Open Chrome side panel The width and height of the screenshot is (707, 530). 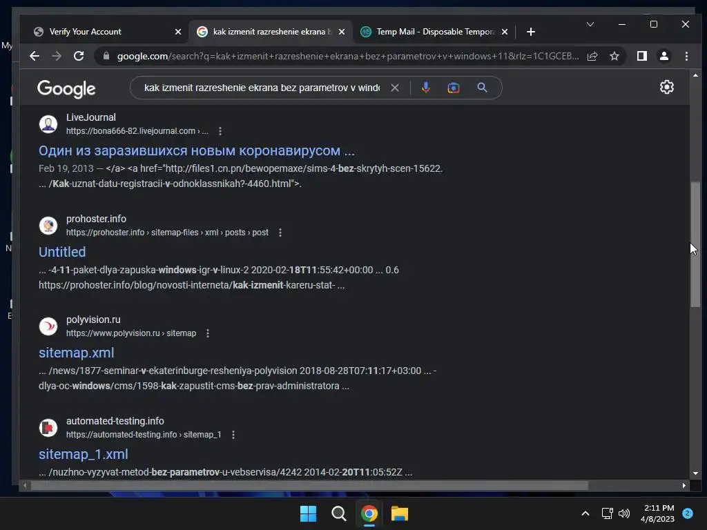[642, 56]
